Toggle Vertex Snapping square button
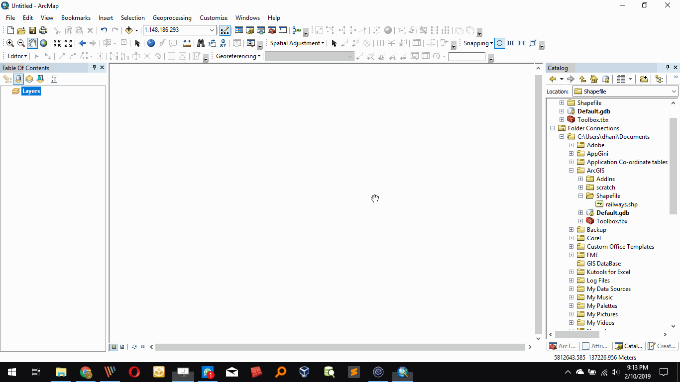Image resolution: width=680 pixels, height=382 pixels. click(521, 43)
